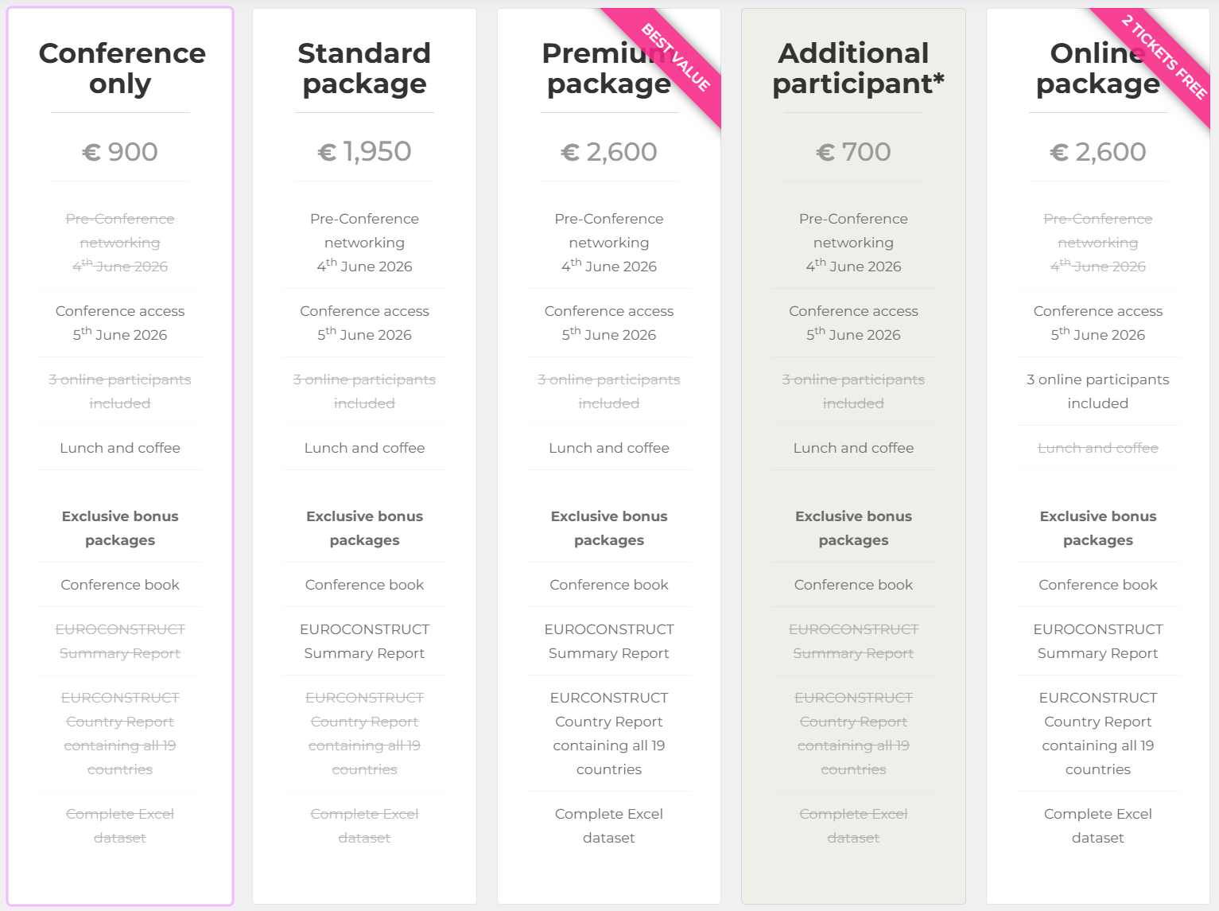Click the € 1,950 price
The height and width of the screenshot is (911, 1219).
pyautogui.click(x=364, y=152)
